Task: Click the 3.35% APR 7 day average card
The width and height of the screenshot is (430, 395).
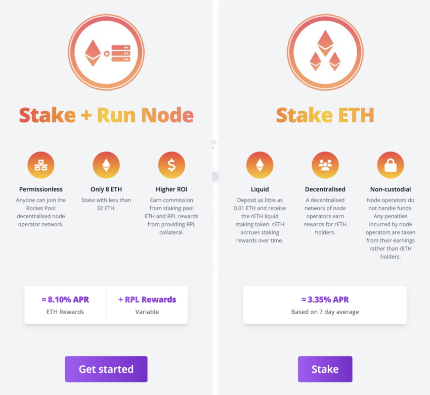Action: point(325,305)
